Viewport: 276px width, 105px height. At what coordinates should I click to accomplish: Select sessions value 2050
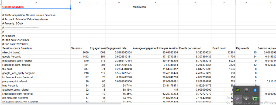click(80, 52)
